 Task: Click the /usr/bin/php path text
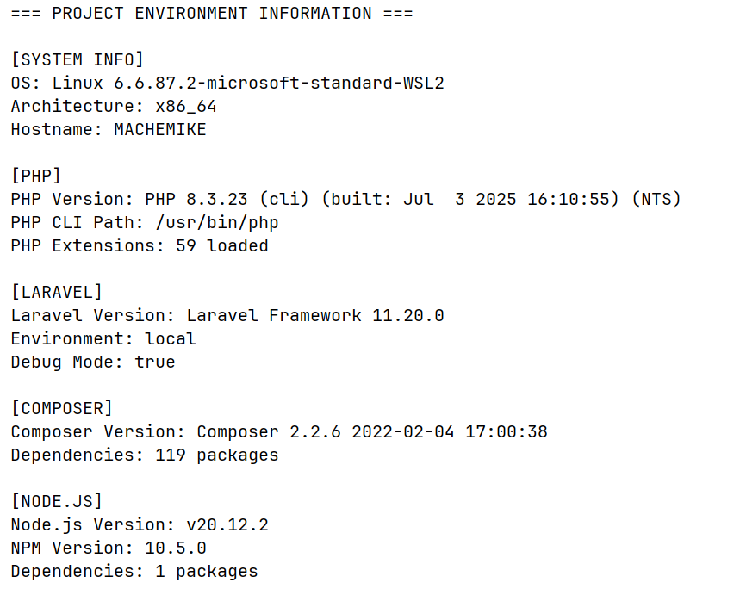217,222
